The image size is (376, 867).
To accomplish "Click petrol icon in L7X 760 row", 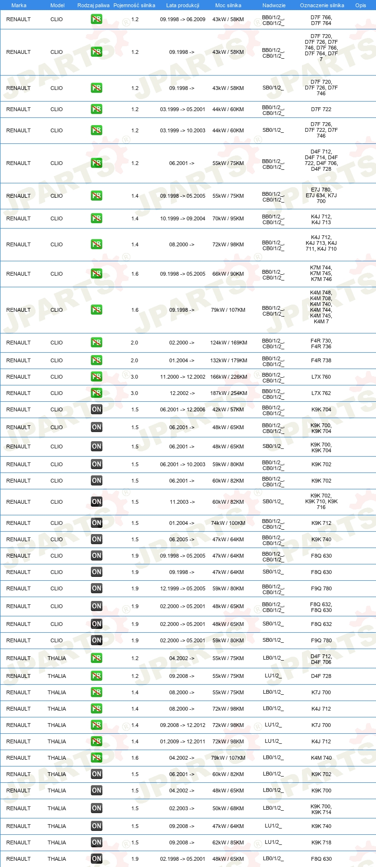I will click(97, 377).
